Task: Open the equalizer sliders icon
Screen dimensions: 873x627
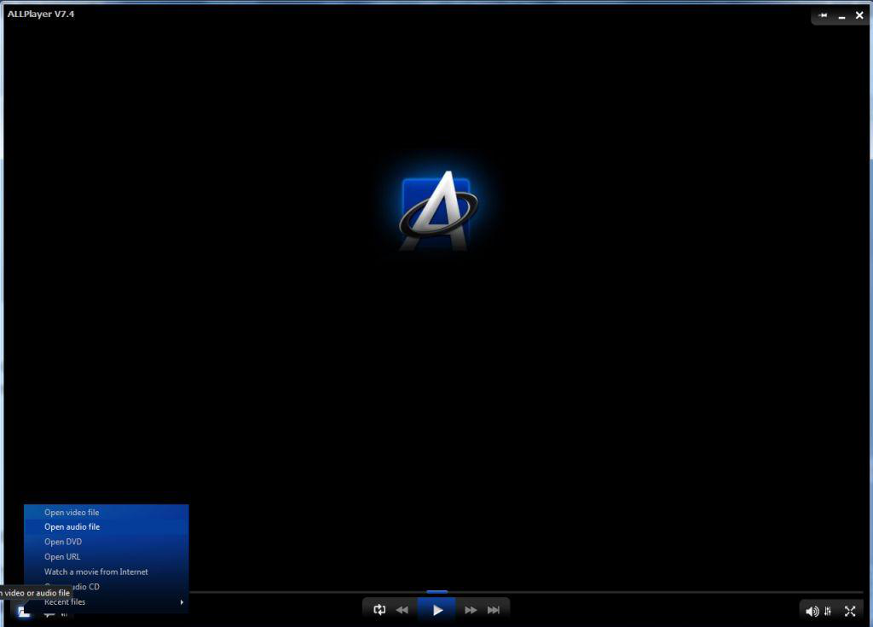Action: [x=828, y=612]
